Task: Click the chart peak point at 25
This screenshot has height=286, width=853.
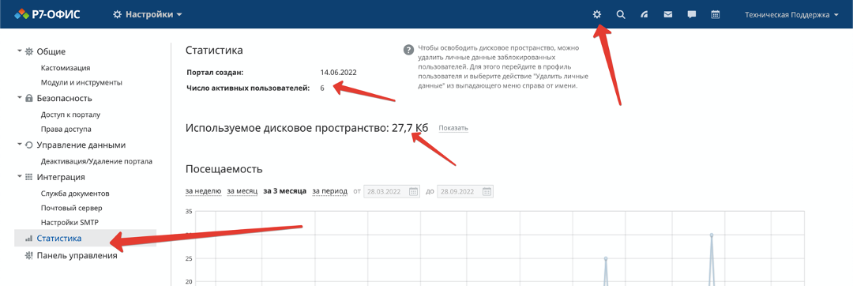Action: click(606, 258)
